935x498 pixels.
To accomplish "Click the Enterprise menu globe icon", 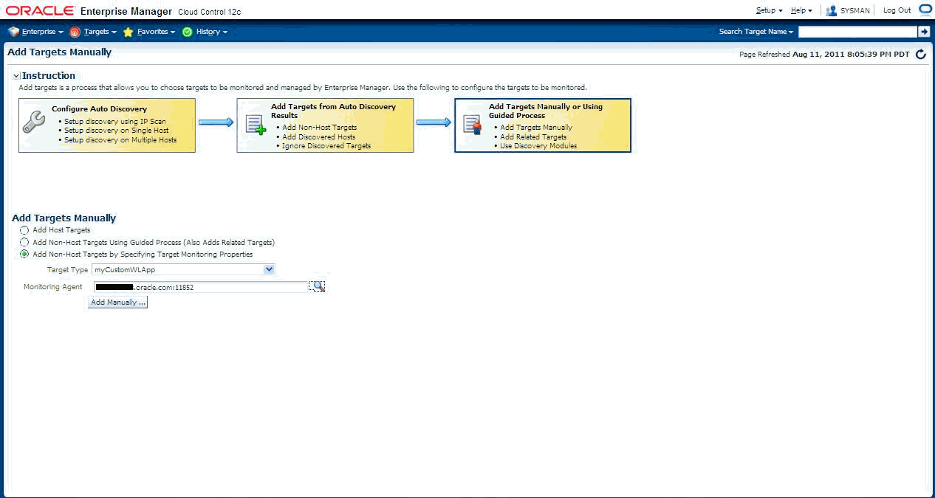I will coord(13,32).
